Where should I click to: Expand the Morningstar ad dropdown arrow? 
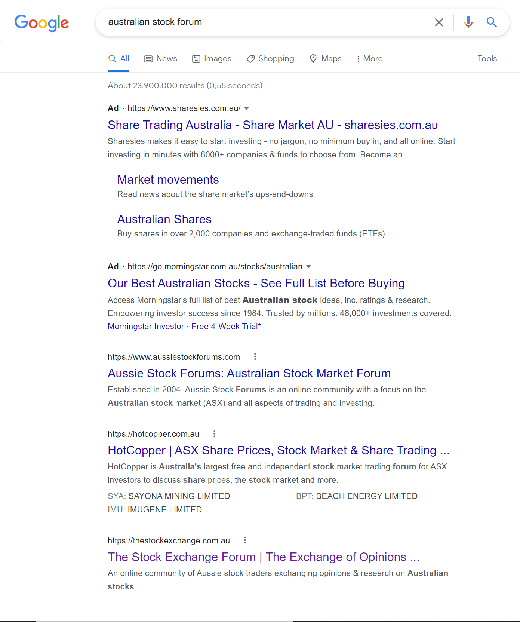(x=308, y=267)
